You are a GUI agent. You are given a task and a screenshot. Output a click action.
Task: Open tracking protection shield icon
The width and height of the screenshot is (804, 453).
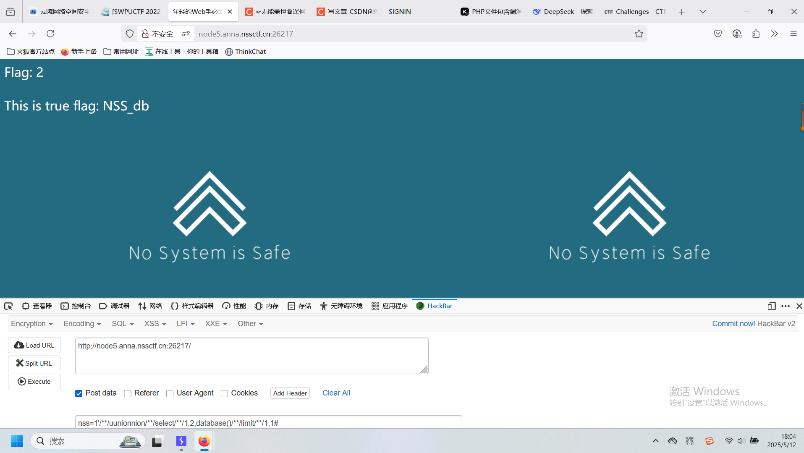click(130, 34)
